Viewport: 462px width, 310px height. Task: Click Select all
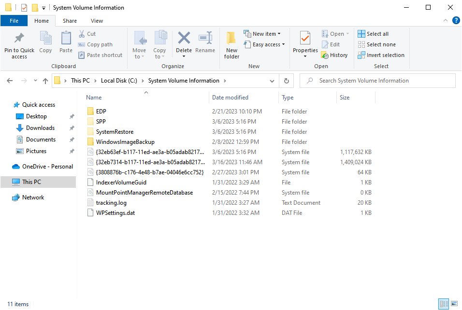click(373, 34)
